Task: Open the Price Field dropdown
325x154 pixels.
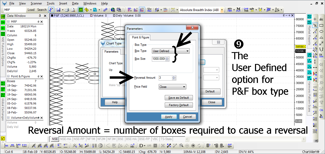Action: (x=172, y=87)
